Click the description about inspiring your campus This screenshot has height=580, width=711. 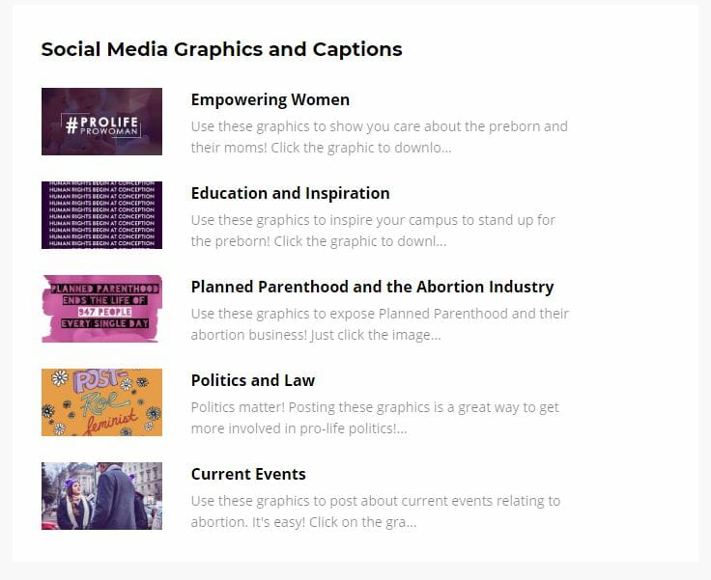pos(373,231)
